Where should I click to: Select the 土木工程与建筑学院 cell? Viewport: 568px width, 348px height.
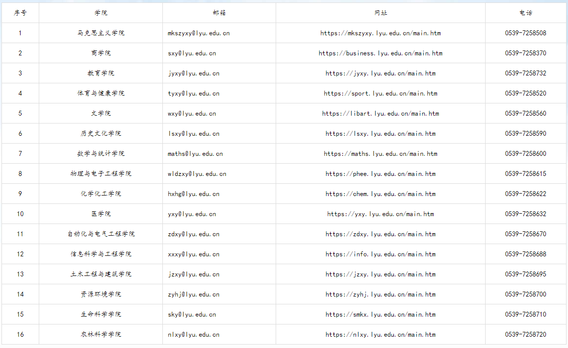tap(101, 274)
